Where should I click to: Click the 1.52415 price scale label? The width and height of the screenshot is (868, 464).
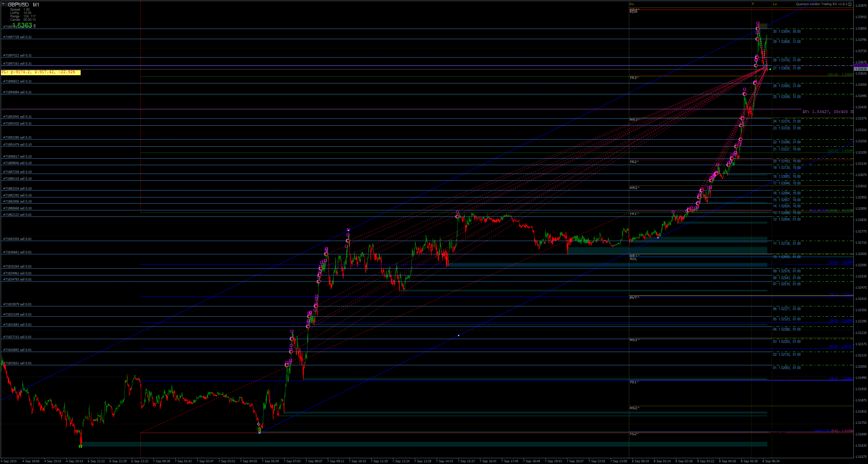click(861, 299)
